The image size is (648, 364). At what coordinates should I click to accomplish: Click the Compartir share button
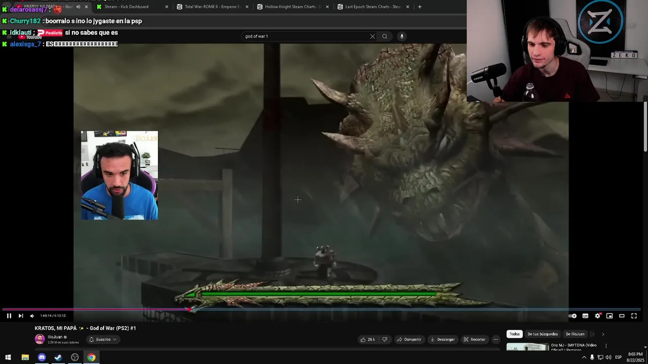click(x=409, y=339)
